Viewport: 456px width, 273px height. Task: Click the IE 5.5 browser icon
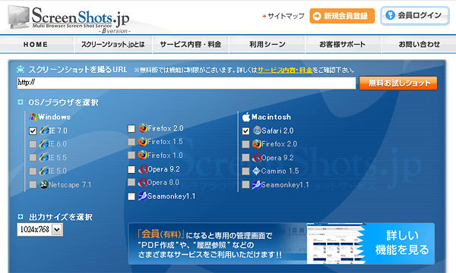[44, 157]
